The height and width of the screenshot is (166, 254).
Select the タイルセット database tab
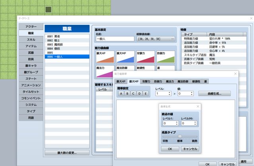31,92
